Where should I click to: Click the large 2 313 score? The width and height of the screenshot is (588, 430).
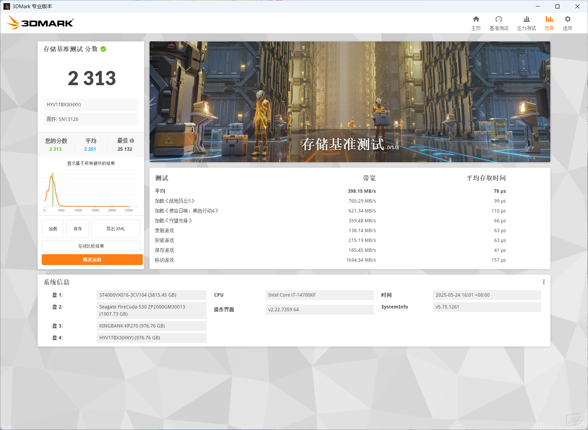click(x=92, y=78)
